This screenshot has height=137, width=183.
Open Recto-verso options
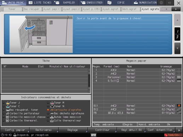coord(44,130)
